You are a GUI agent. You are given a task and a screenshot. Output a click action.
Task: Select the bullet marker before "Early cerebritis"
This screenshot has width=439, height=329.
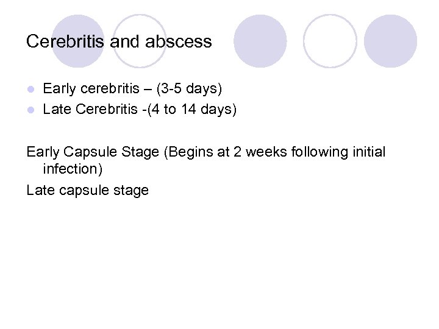[x=30, y=89]
